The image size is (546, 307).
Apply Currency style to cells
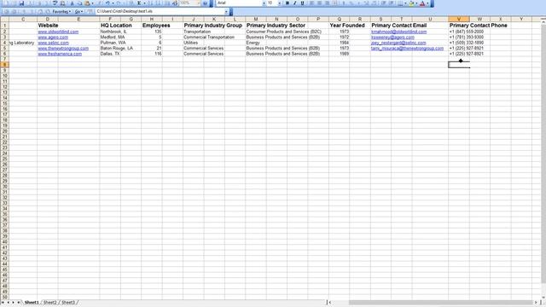click(x=344, y=3)
